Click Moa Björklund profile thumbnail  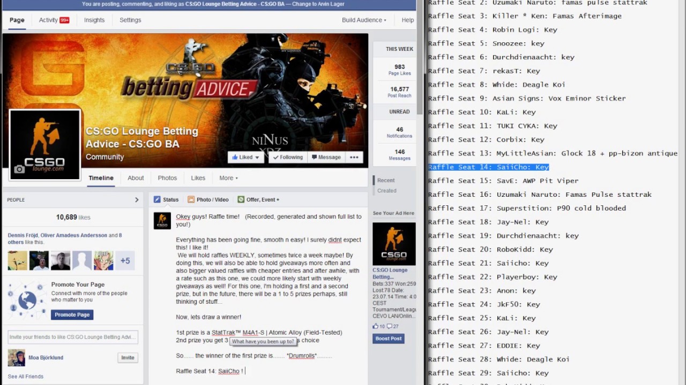[x=17, y=358]
